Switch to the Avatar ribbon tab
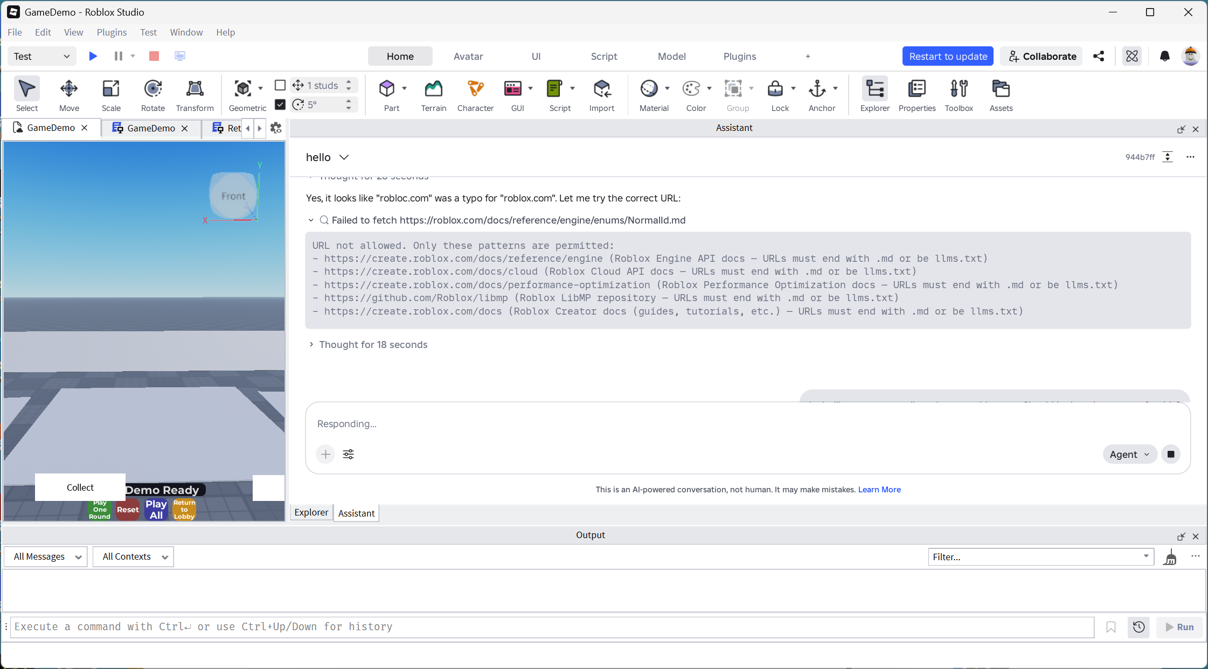Screen dimensions: 1208x669 coord(468,57)
